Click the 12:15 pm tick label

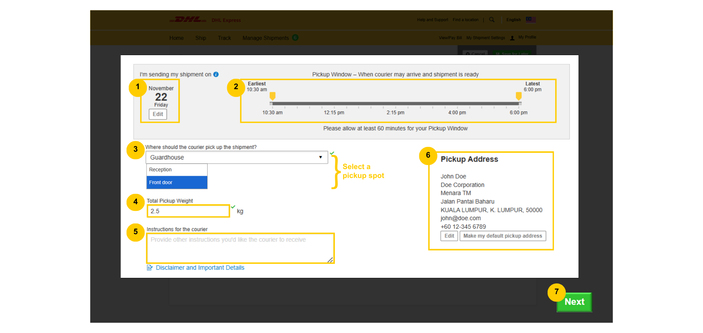click(334, 112)
